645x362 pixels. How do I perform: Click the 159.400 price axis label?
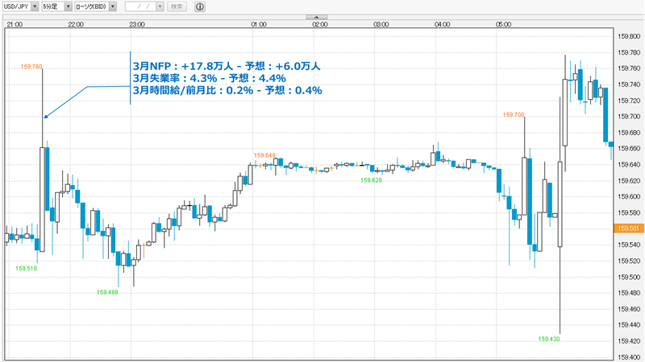[629, 357]
